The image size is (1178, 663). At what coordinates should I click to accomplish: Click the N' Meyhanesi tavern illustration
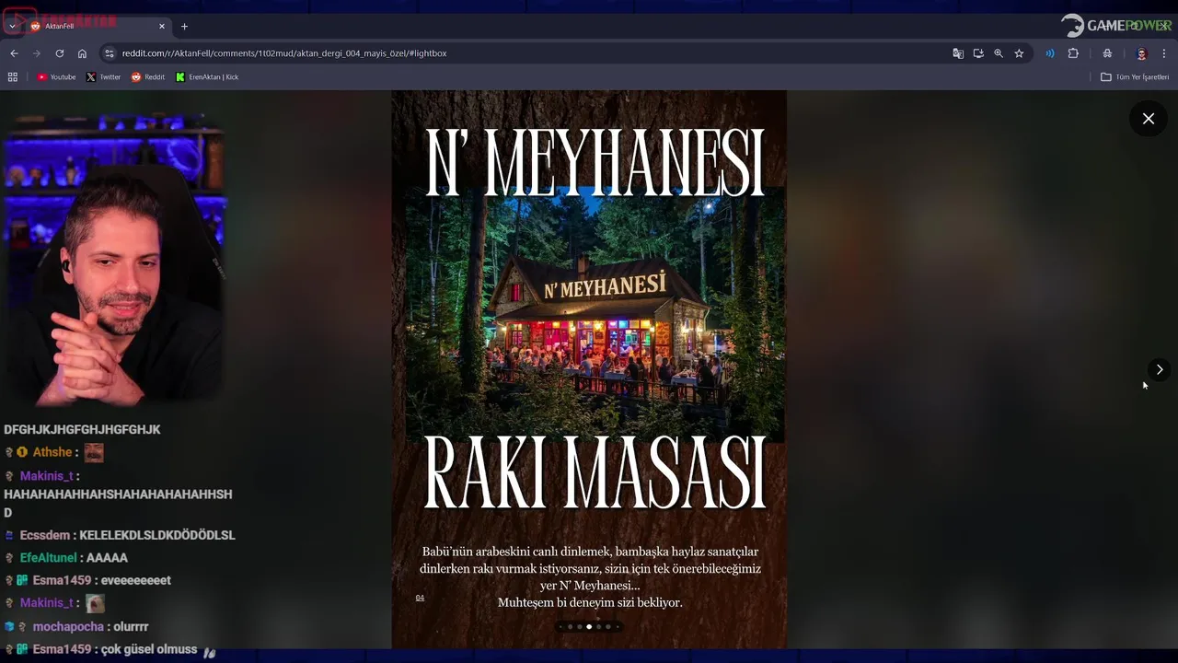(x=595, y=313)
